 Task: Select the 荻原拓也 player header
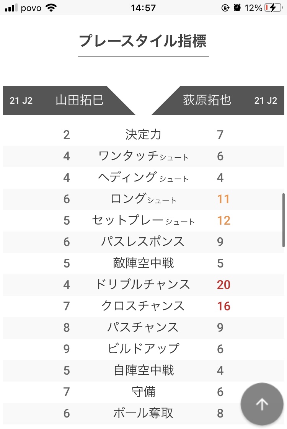207,101
